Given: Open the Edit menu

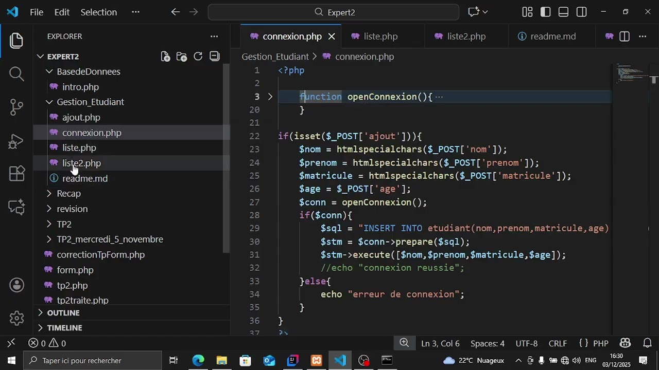Looking at the screenshot, I should point(62,12).
